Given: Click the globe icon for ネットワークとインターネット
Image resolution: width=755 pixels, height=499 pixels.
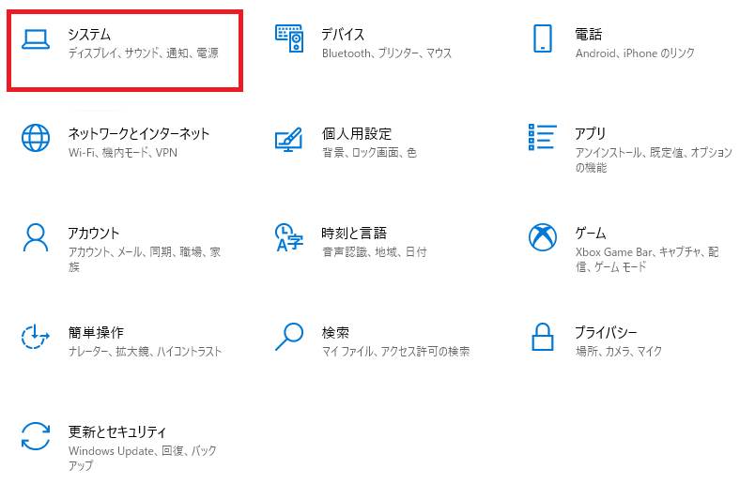Looking at the screenshot, I should point(36,138).
